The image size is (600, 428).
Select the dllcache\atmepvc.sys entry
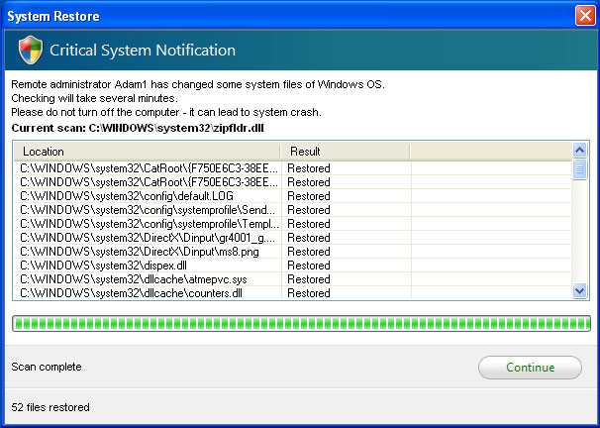click(149, 279)
